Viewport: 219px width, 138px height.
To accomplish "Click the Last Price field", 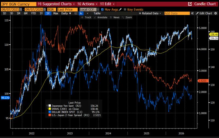I will pos(68,10).
